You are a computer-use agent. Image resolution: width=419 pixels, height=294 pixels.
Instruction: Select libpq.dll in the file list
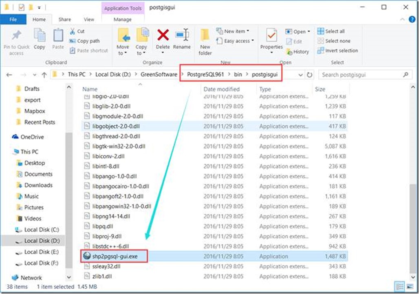click(x=101, y=226)
